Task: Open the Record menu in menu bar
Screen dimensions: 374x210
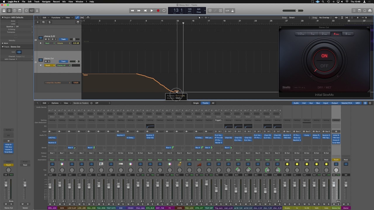Action: pos(56,1)
